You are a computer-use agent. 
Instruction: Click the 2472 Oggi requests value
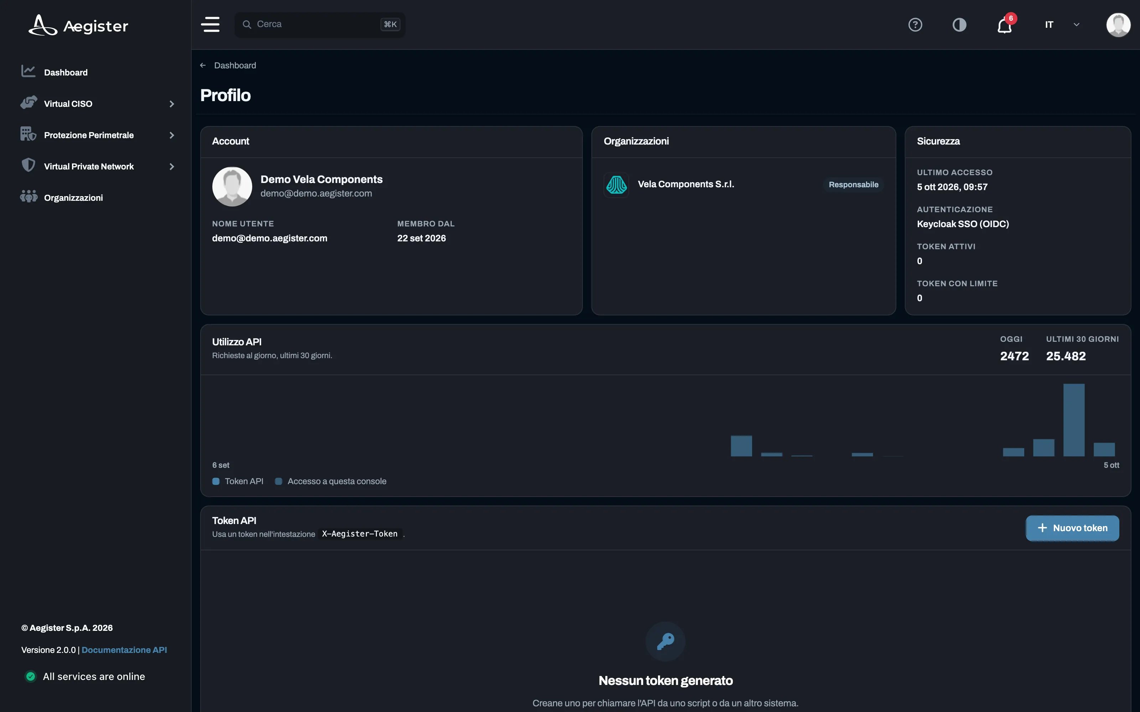[1014, 356]
